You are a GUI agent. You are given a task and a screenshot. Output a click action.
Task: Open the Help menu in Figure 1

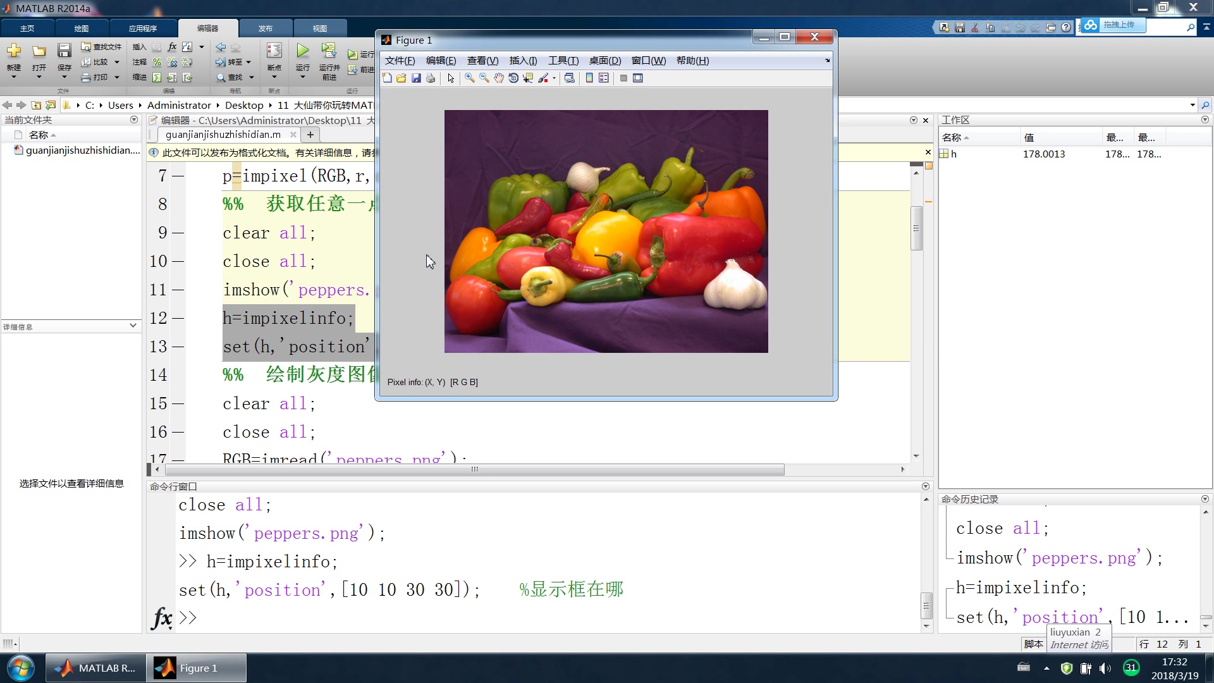tap(692, 61)
